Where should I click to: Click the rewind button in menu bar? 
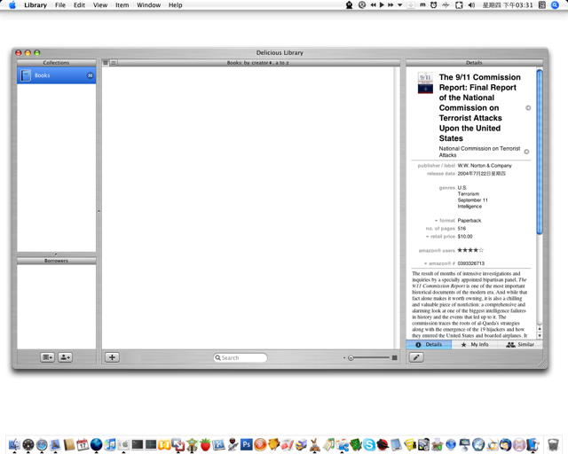pyautogui.click(x=373, y=5)
